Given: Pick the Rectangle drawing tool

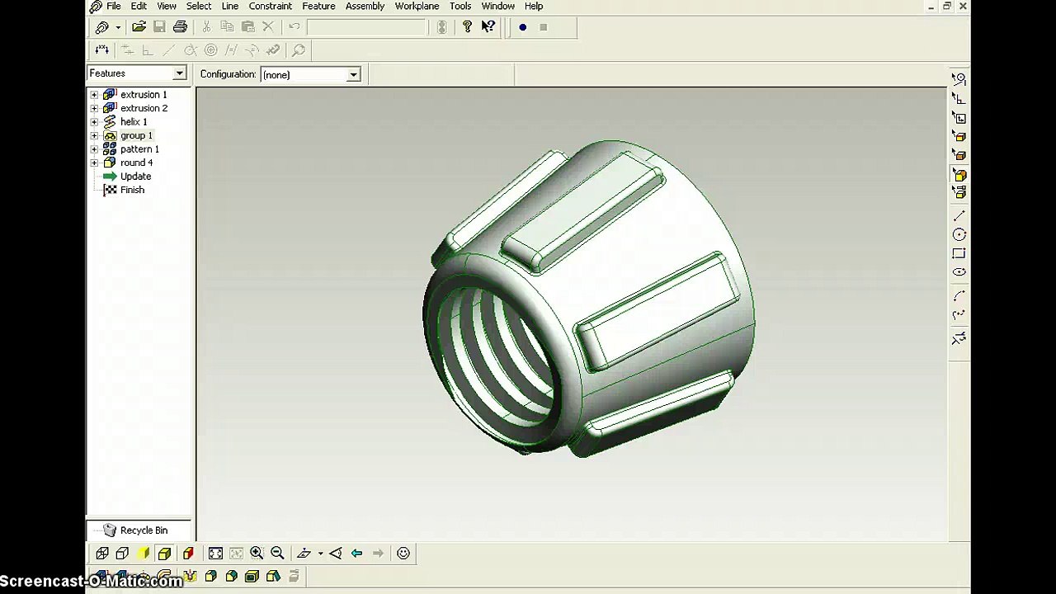Looking at the screenshot, I should [959, 254].
